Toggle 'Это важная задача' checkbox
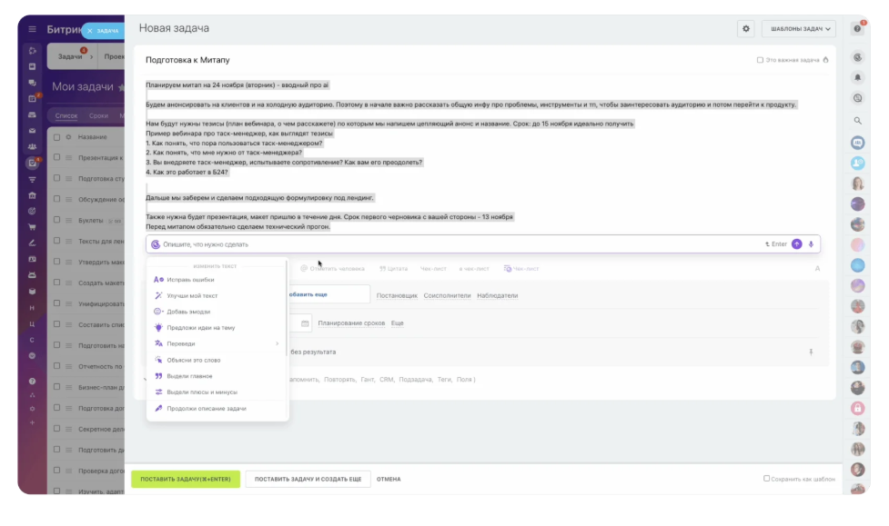This screenshot has height=526, width=889. coord(760,61)
